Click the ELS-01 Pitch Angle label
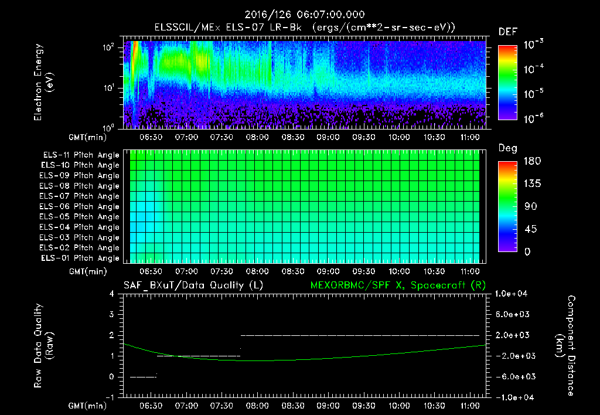 pyautogui.click(x=80, y=258)
